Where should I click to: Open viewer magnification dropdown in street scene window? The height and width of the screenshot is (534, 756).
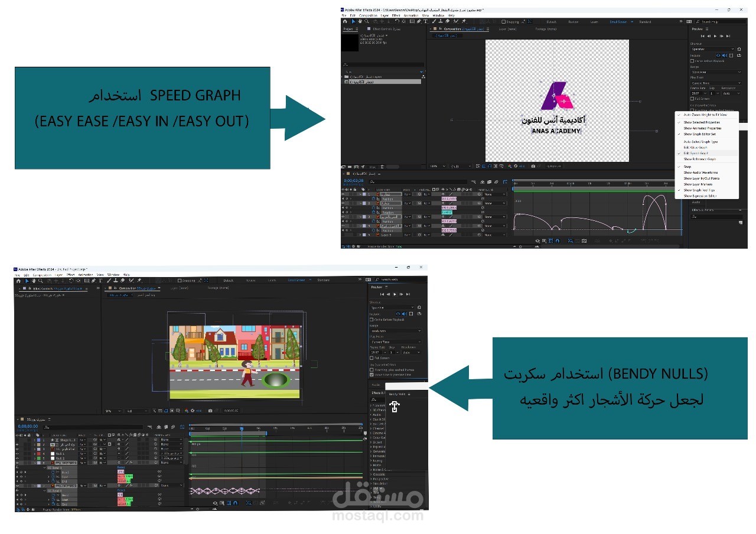click(113, 411)
